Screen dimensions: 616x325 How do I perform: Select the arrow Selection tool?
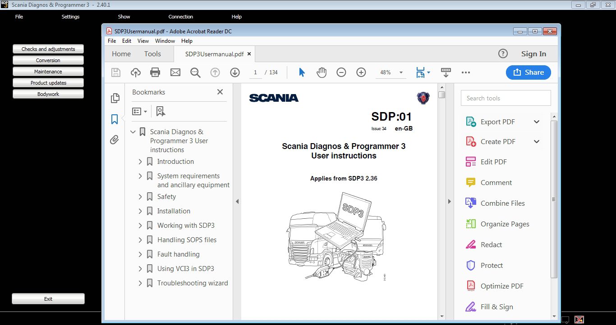[x=301, y=72]
